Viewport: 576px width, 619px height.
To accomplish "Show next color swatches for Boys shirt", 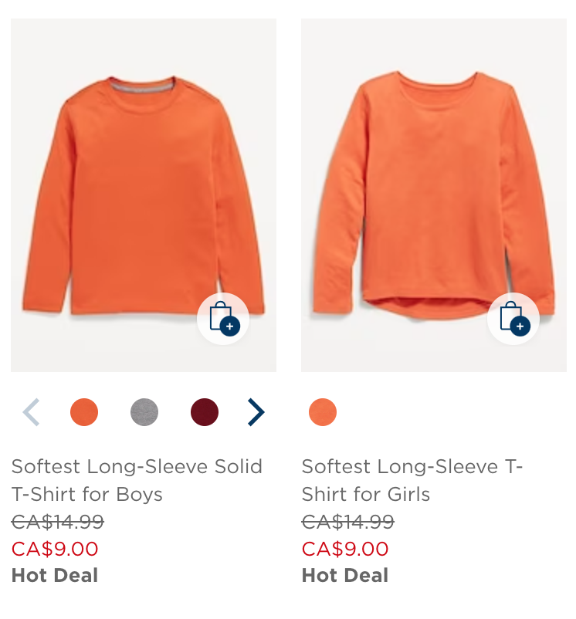I will [x=256, y=412].
